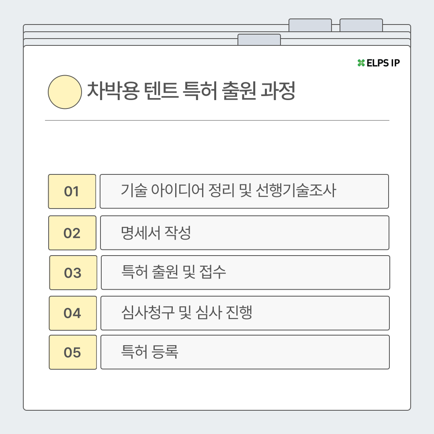This screenshot has width=434, height=434.
Task: Click the blank area below the 특허 등록 row
Action: pos(217,390)
